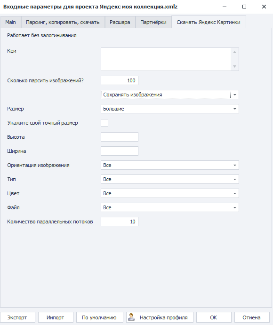Screen dimensions: 273x325
Task: Switch to the Main tab
Action: coord(10,22)
